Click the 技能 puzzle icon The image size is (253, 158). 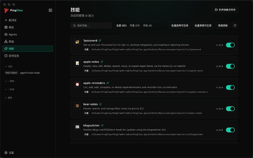click(x=6, y=49)
